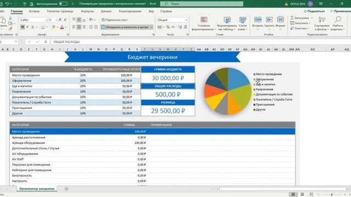Click Sort and Filter icon
Screen dimensions: 351x197
click(322, 20)
